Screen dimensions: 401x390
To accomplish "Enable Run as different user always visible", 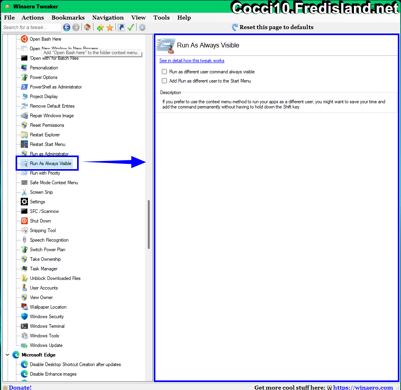I will tap(165, 72).
